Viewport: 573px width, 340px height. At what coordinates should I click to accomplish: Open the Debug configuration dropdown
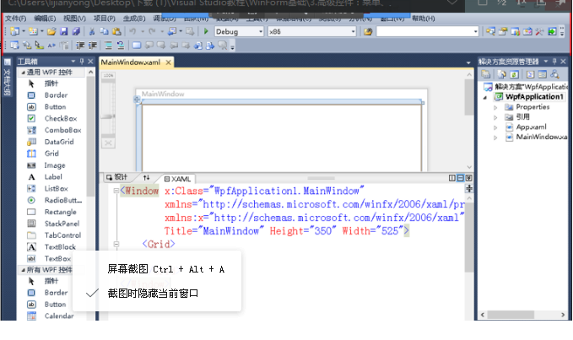pos(261,32)
